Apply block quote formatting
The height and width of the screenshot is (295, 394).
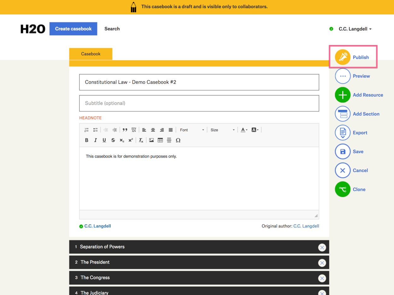click(125, 130)
